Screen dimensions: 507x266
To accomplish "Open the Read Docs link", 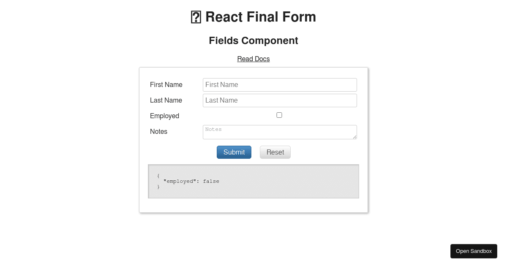I will (x=253, y=59).
